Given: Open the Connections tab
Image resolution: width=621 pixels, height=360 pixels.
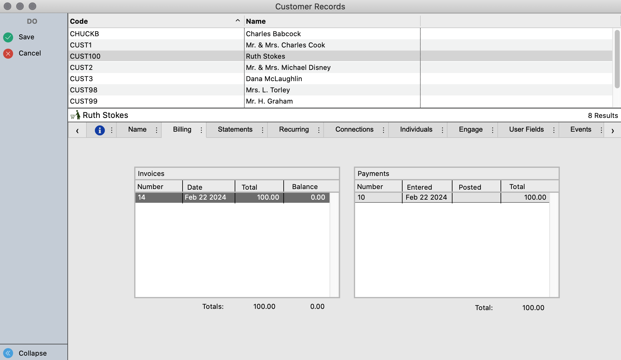Looking at the screenshot, I should click(x=354, y=129).
